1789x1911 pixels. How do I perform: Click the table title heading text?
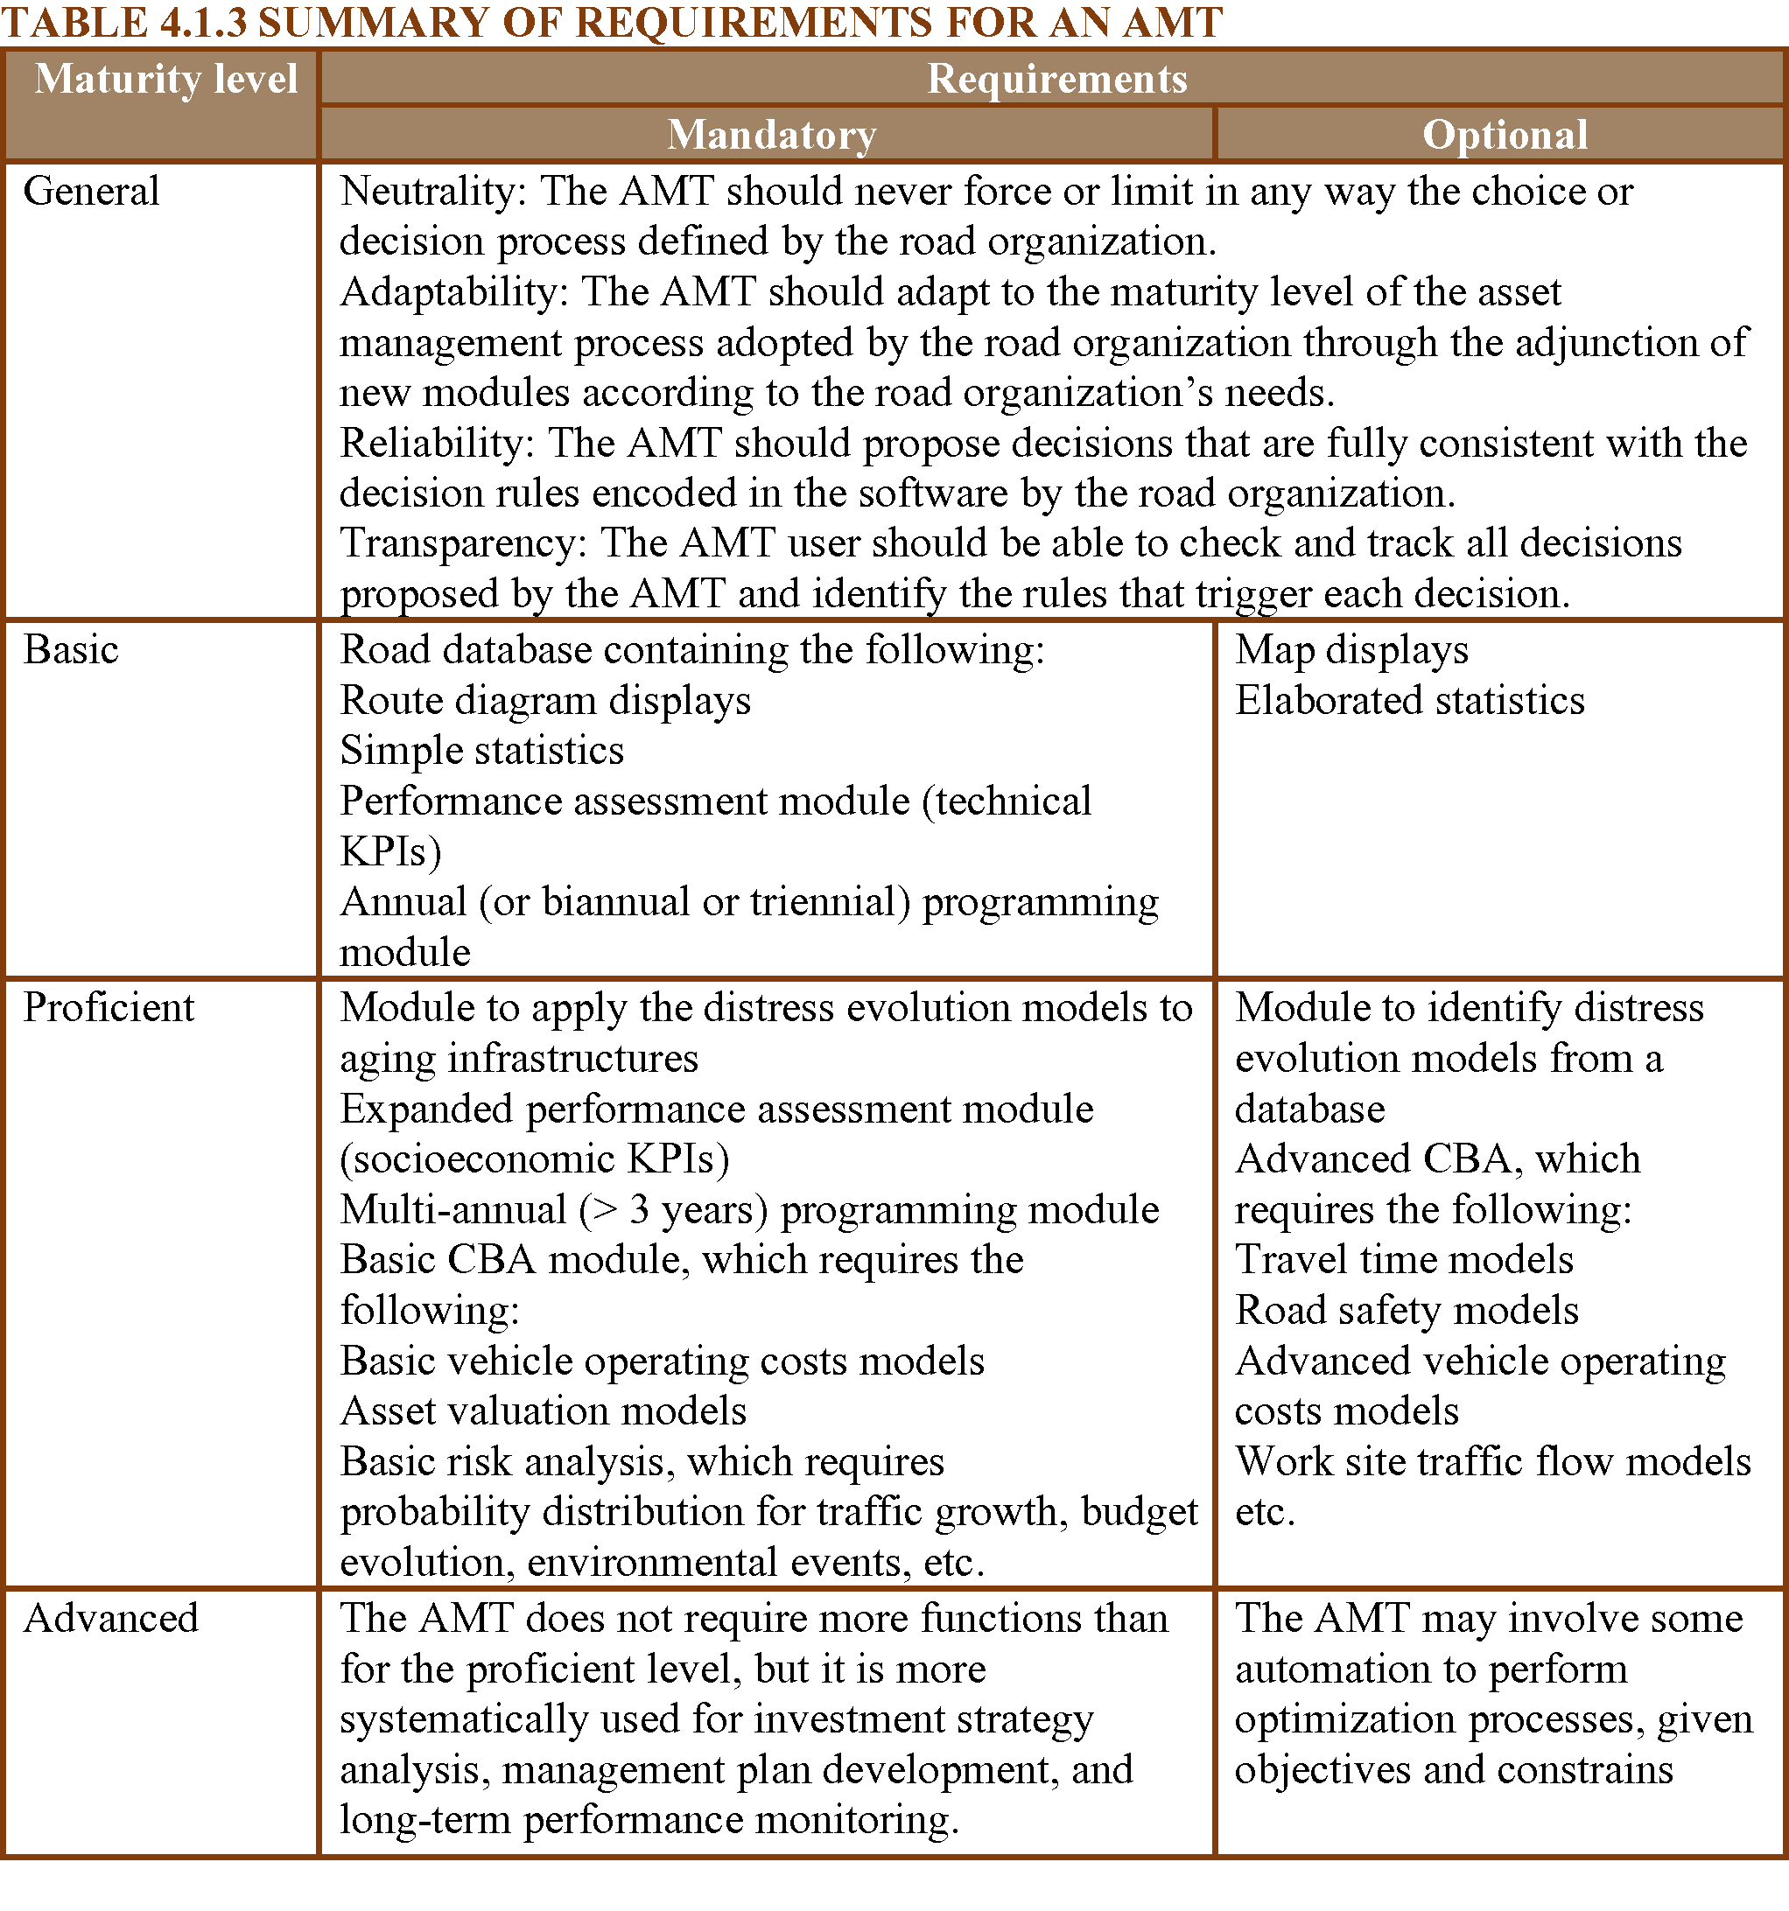point(612,23)
